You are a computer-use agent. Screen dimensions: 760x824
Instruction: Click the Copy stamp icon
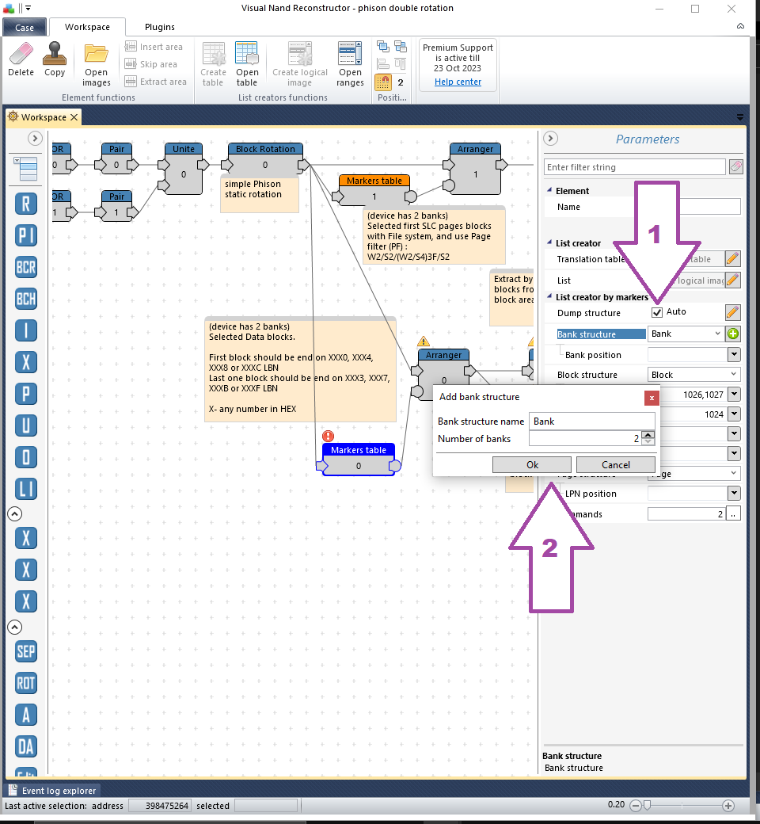[55, 53]
